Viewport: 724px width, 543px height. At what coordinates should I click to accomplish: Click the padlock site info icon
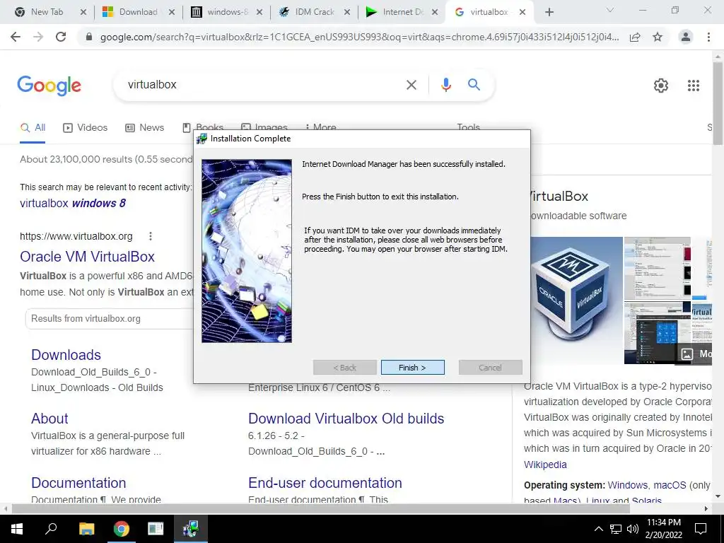coord(89,37)
